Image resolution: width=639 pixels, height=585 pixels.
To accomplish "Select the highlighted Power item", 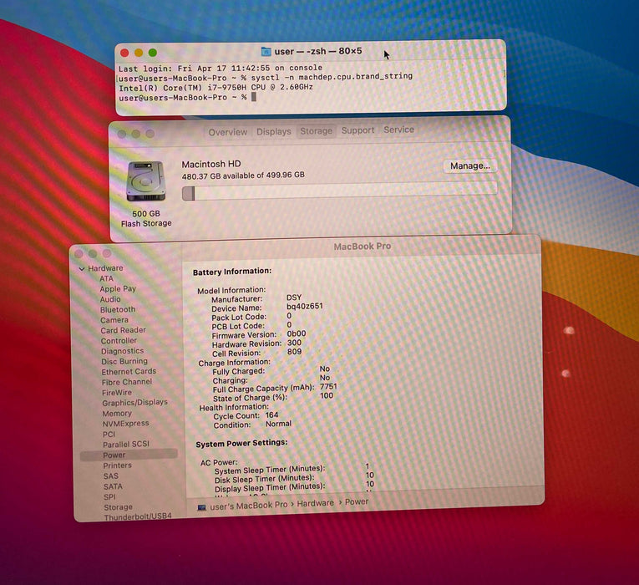I will [x=129, y=455].
